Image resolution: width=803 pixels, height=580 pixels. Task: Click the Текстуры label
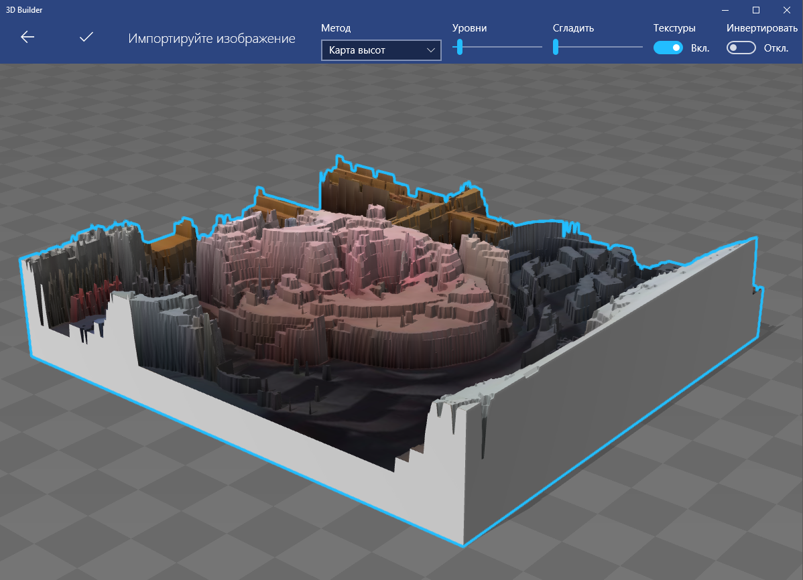(x=674, y=28)
